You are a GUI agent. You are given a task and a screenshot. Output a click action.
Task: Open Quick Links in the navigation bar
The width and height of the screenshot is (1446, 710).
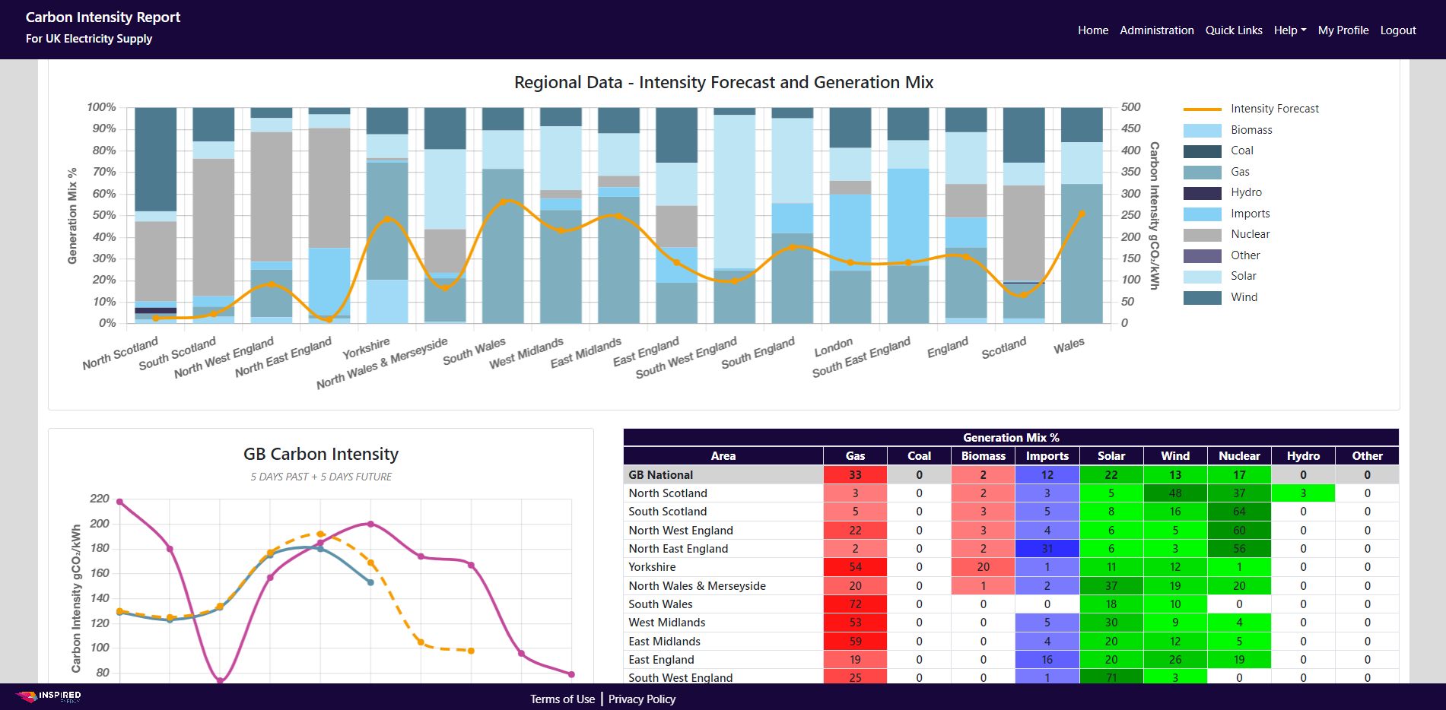point(1234,30)
